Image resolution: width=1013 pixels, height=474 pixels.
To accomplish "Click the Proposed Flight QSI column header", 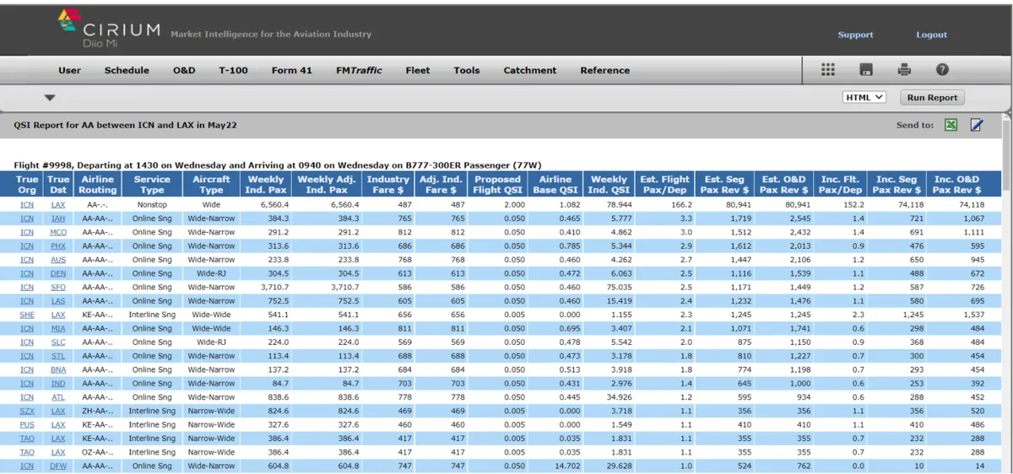I will [x=498, y=185].
